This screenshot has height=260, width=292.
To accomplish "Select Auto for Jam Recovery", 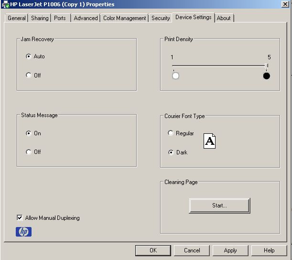I will [29, 56].
